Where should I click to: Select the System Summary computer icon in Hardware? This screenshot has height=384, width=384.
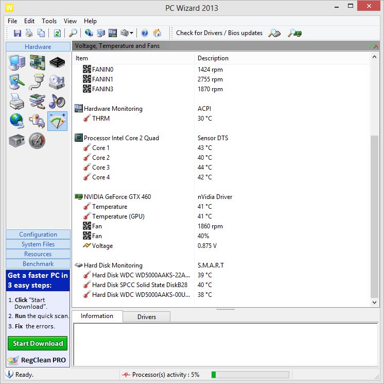click(17, 62)
